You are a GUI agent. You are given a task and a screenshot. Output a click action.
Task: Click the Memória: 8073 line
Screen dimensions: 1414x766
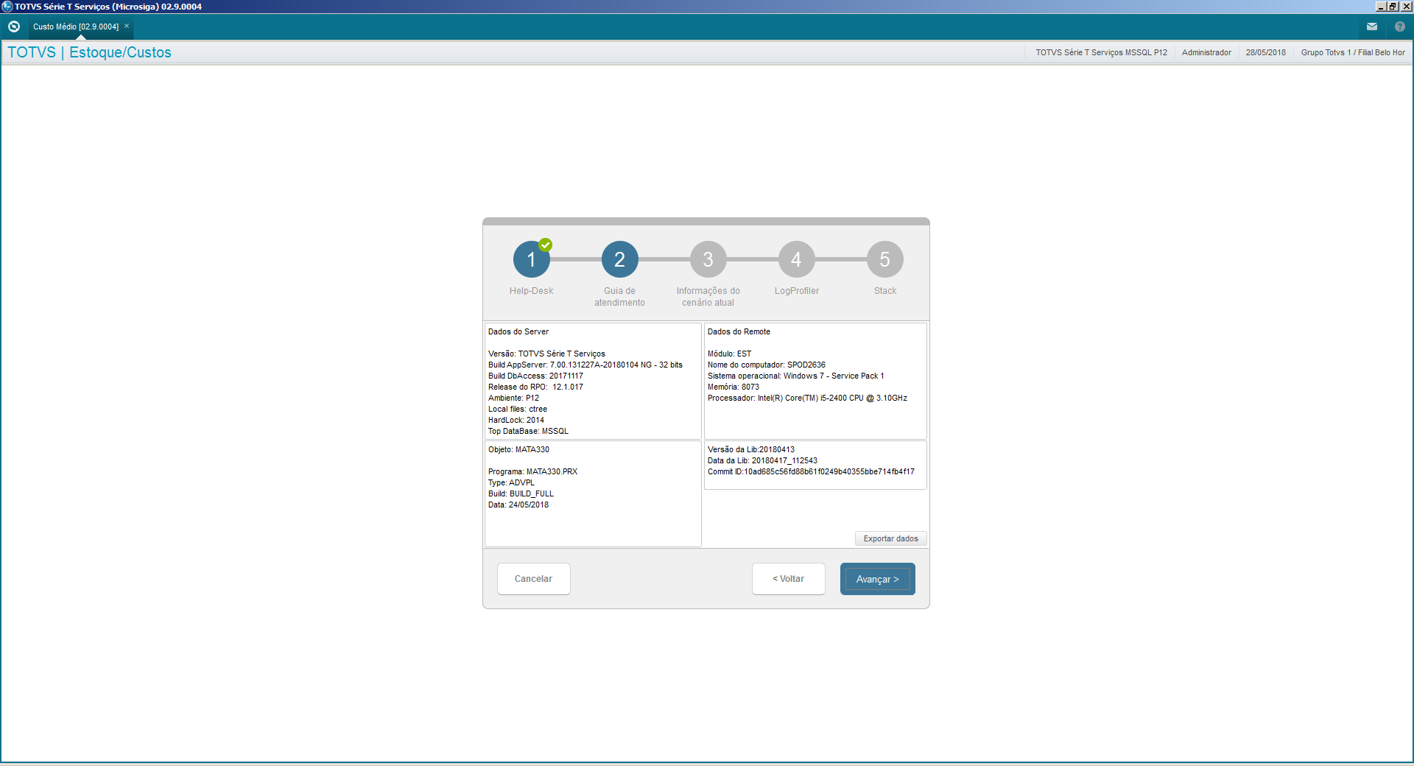(x=733, y=387)
